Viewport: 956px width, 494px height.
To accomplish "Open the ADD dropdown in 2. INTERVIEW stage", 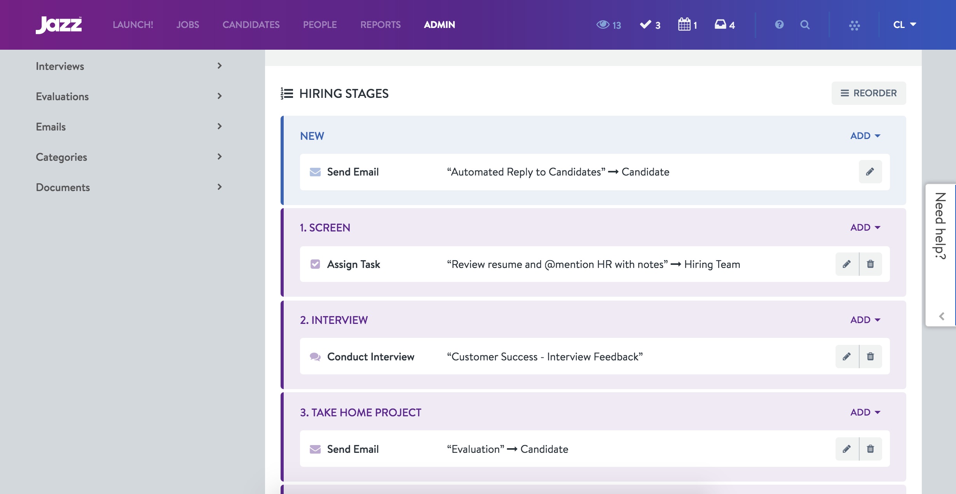I will point(865,320).
